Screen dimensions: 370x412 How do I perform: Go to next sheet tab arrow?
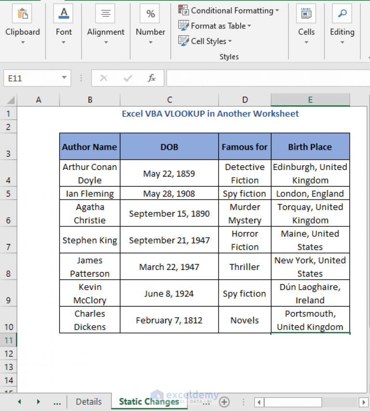click(38, 402)
